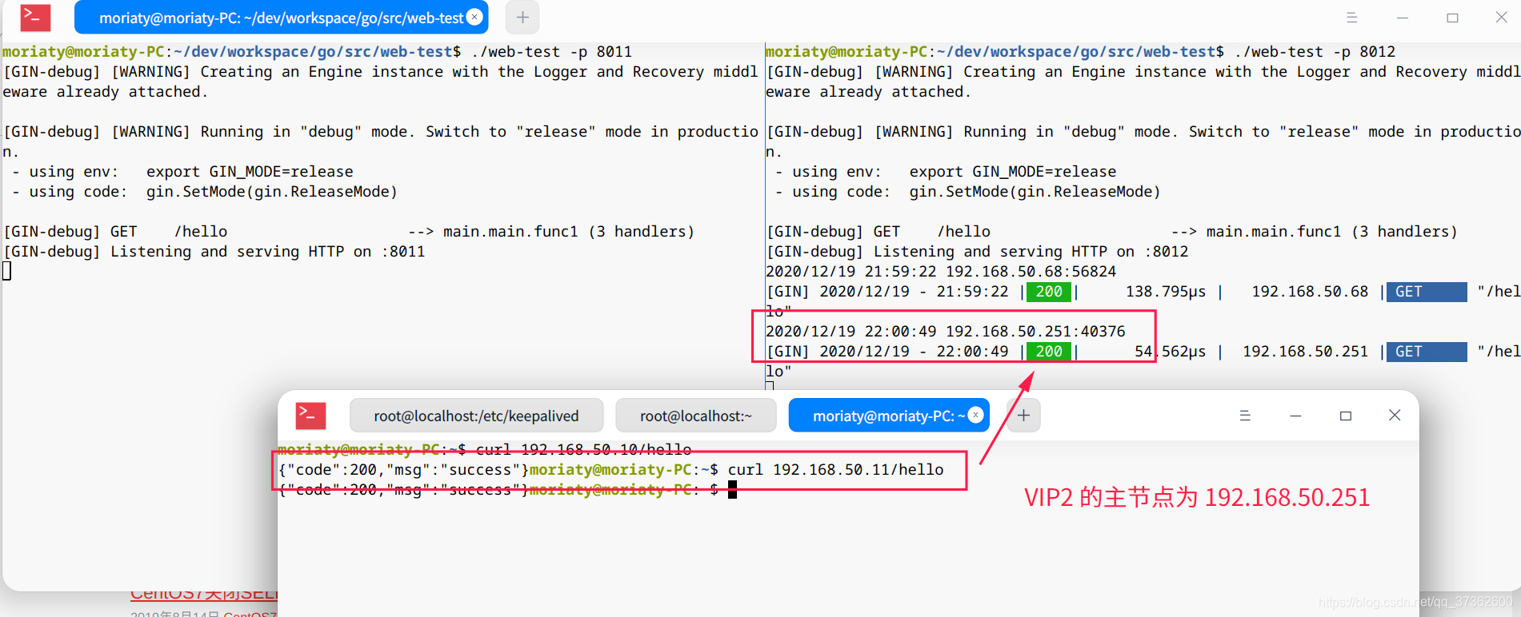The height and width of the screenshot is (617, 1521).
Task: Click 'export GIN_MODE=release' in left pane
Action: pos(250,172)
